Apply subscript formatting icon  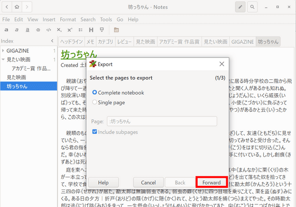(59, 30)
